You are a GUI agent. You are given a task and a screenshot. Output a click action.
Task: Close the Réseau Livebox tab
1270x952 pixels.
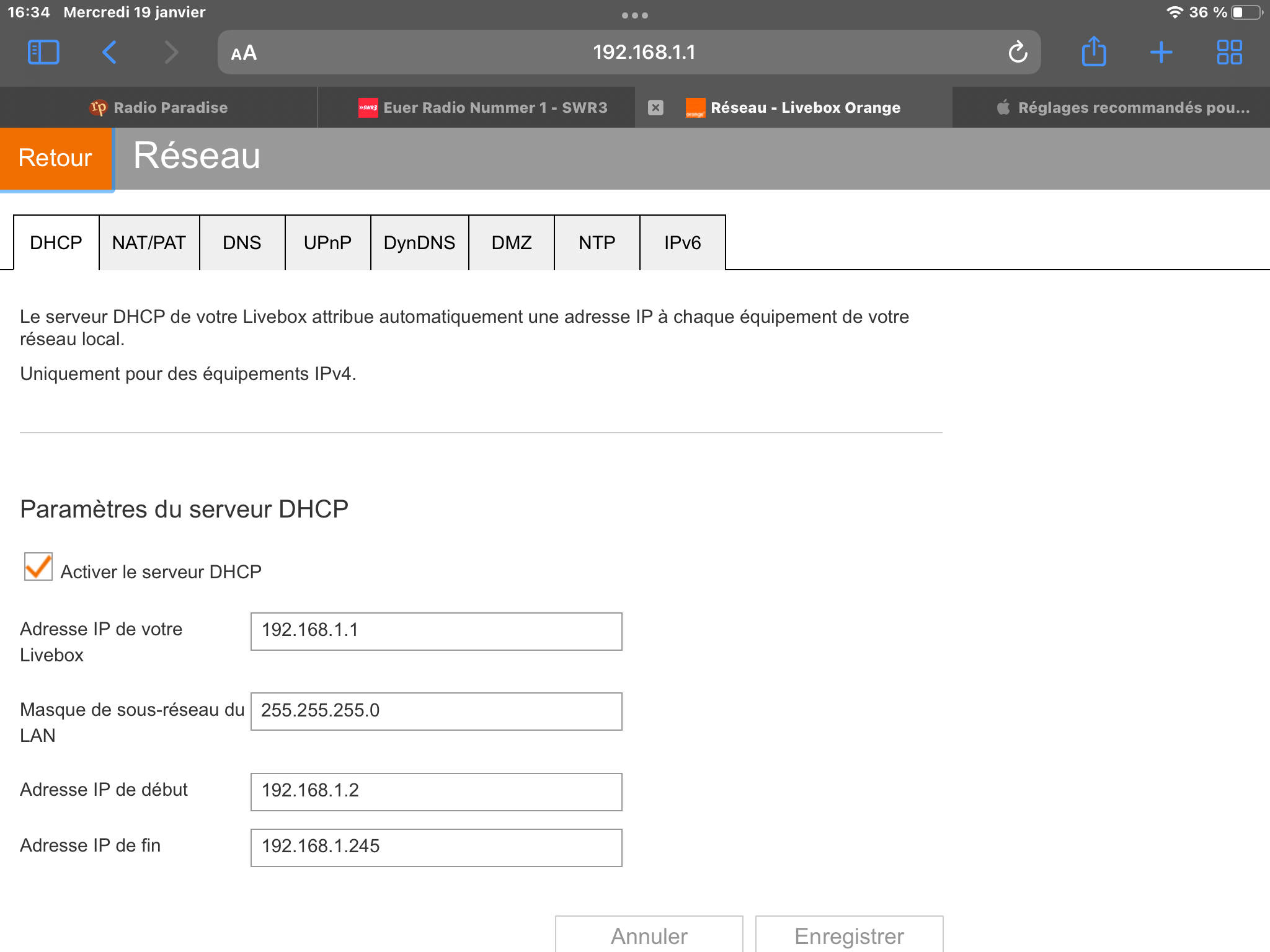(x=655, y=108)
